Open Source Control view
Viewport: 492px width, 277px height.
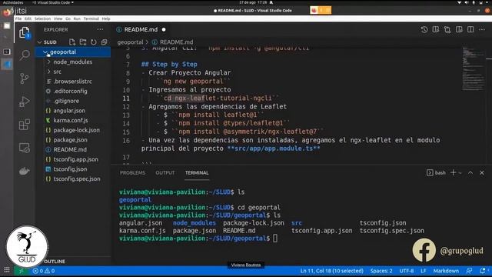tap(24, 78)
